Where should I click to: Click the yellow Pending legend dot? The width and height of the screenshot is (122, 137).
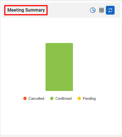(79, 98)
